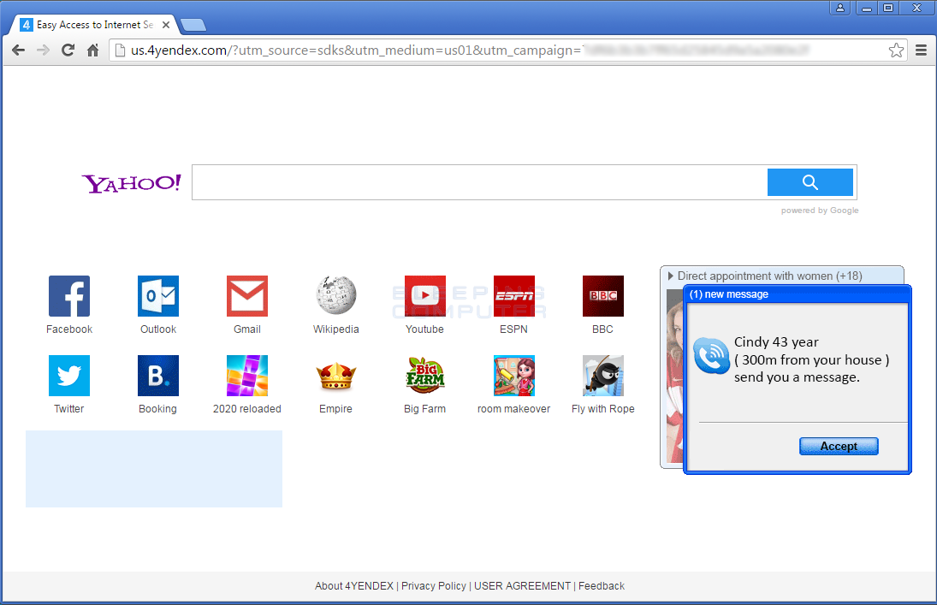Open the Wikipedia globe icon
The height and width of the screenshot is (605, 937).
335,296
